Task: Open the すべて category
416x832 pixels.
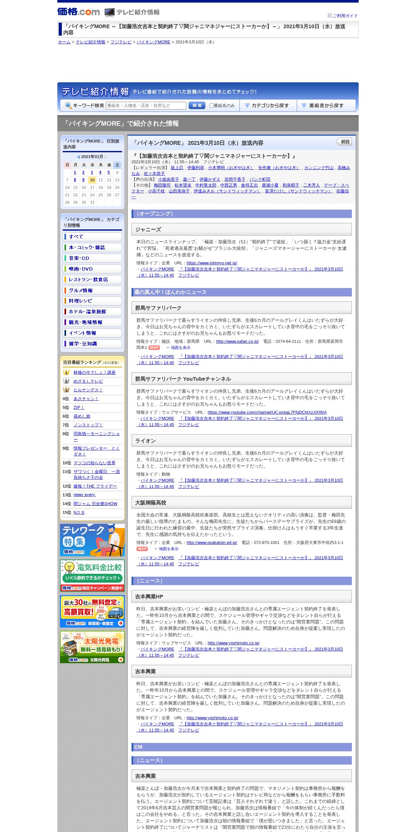Action: click(x=92, y=237)
